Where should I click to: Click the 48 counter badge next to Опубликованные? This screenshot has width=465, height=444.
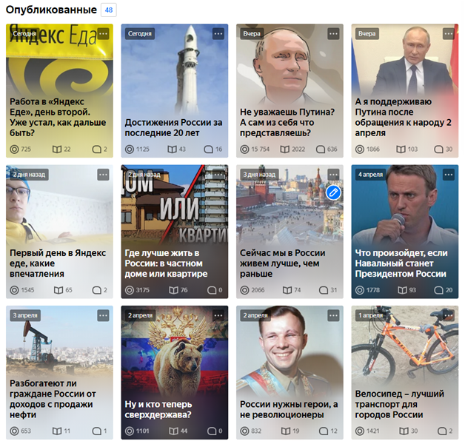[109, 10]
